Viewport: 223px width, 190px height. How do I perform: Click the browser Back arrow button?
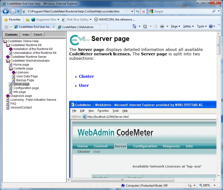click(x=6, y=11)
